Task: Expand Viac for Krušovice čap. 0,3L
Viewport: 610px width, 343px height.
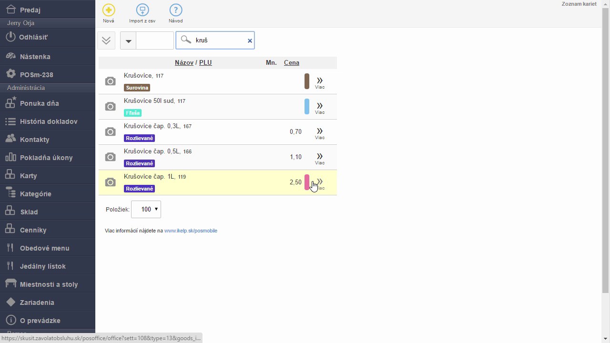Action: click(x=320, y=133)
